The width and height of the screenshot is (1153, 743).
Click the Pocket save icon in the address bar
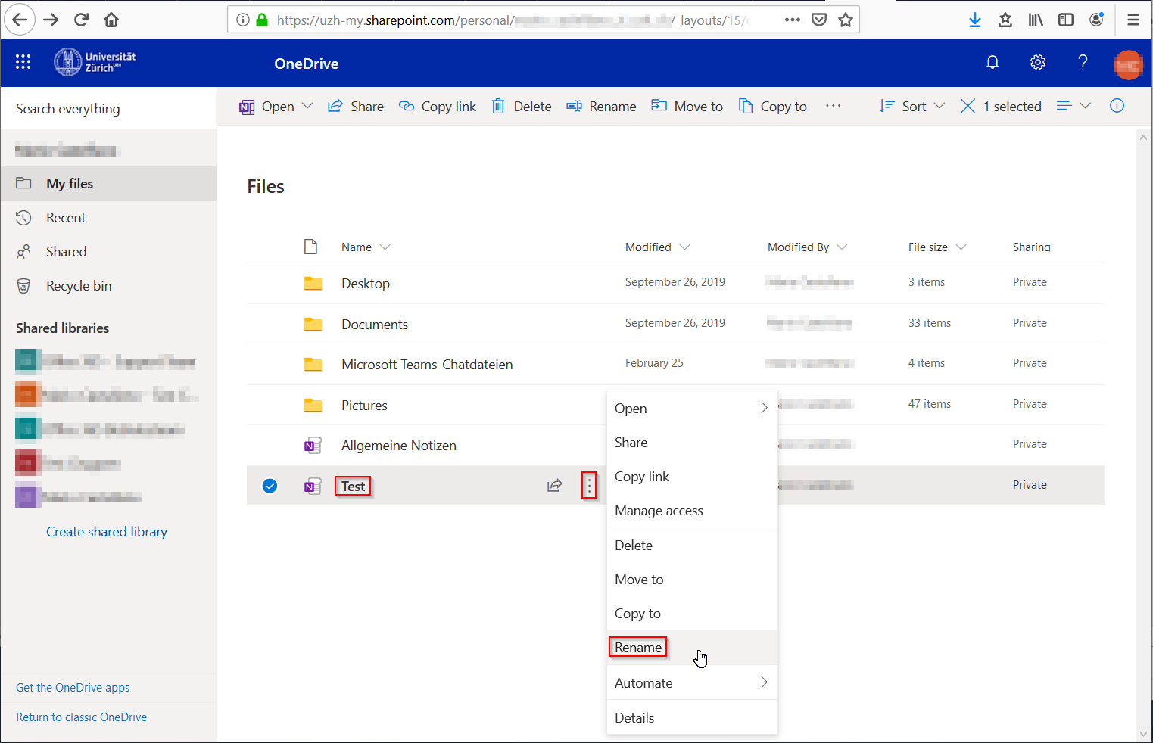(819, 20)
